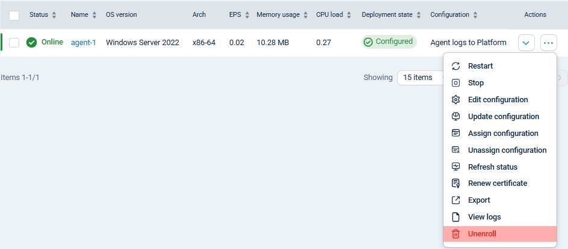This screenshot has width=568, height=249.
Task: Toggle the select-all checkbox in header
Action: tap(14, 15)
